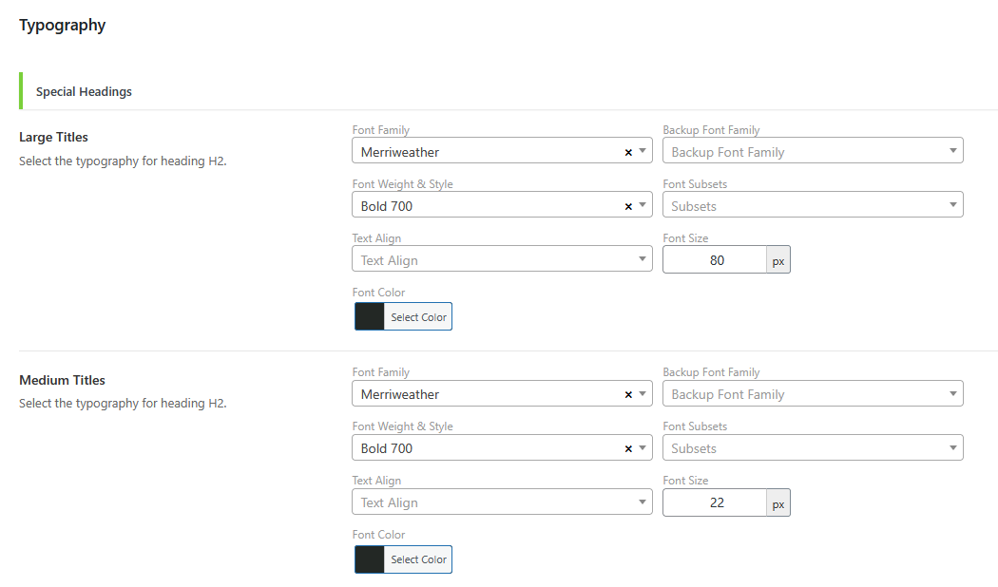The image size is (998, 587).
Task: Open Medium Titles Text Align dropdown
Action: (x=502, y=502)
